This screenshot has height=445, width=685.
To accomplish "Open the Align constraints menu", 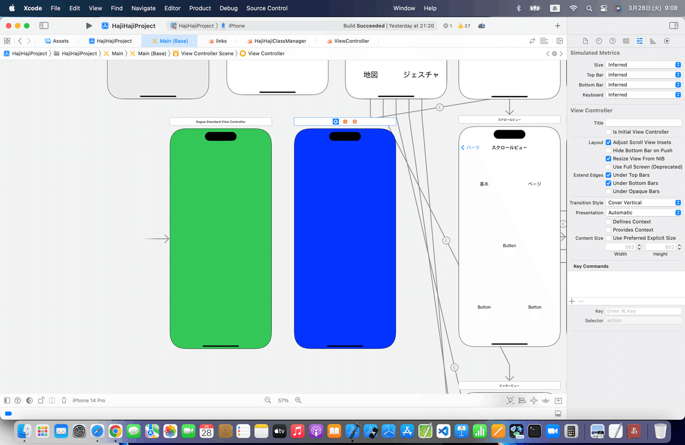I will coord(522,400).
